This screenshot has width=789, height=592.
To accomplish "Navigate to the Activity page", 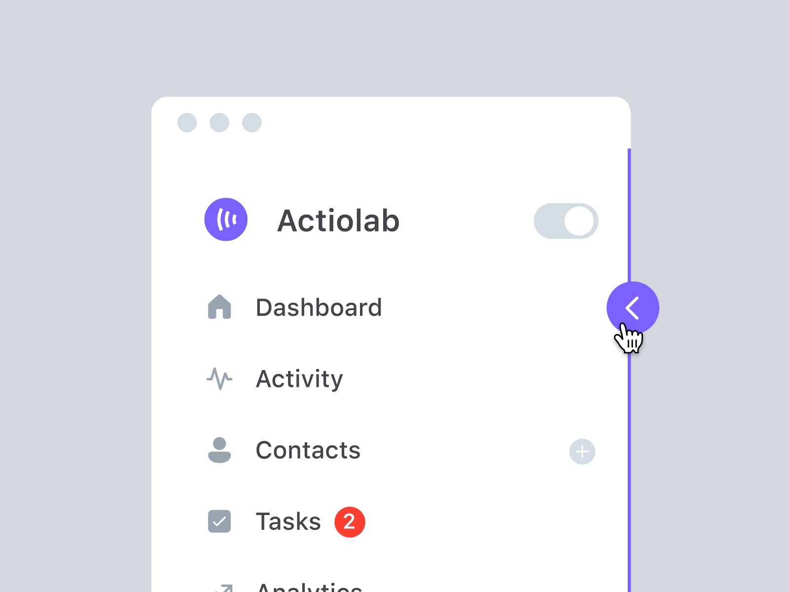I will click(x=299, y=379).
